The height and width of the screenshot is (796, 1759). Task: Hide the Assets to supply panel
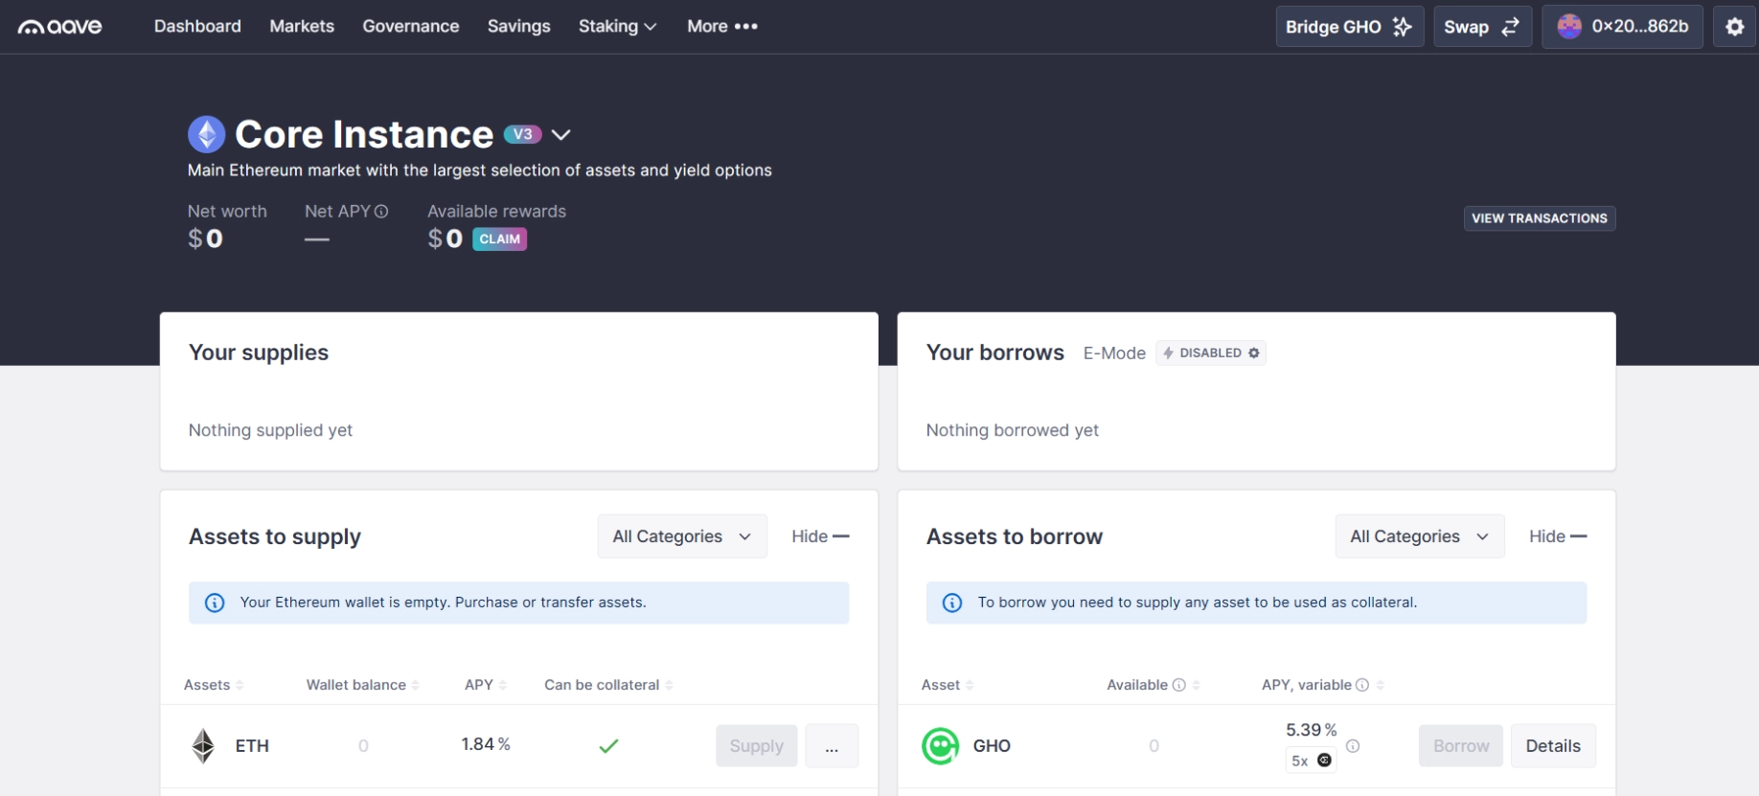[x=819, y=536]
